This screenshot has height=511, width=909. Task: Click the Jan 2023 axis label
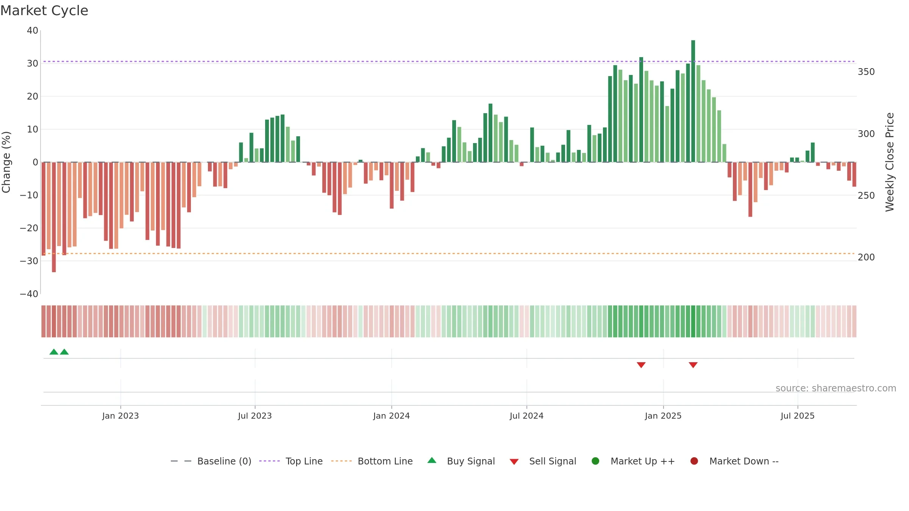(120, 416)
